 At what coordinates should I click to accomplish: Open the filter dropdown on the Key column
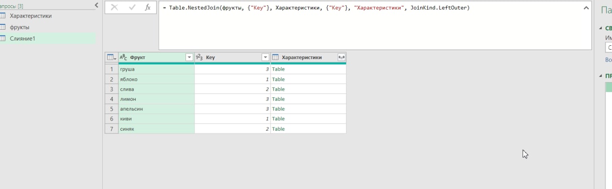[x=265, y=57]
